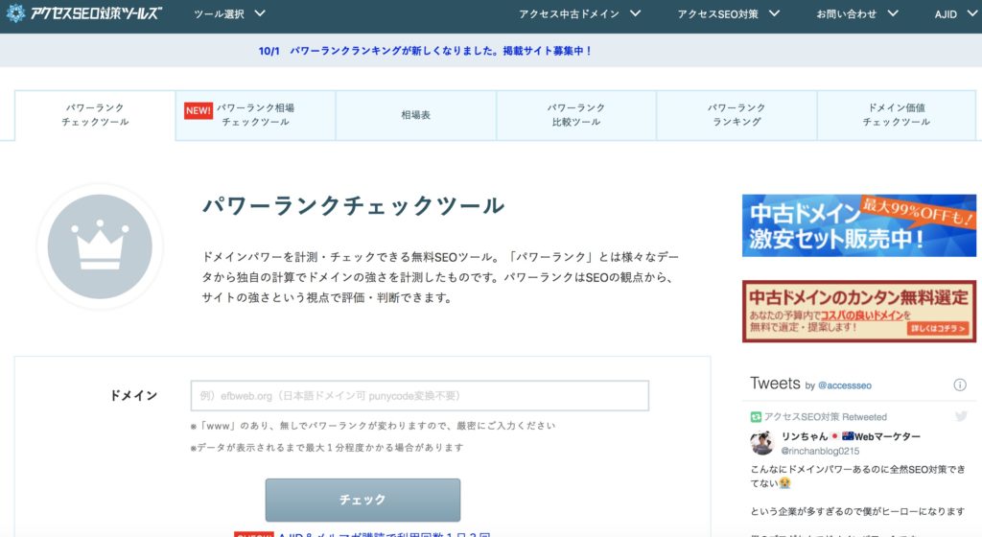Viewport: 982px width, 537px height.
Task: Click the retweet icon beside アクセスSEO対策 Retweeted
Action: point(756,417)
